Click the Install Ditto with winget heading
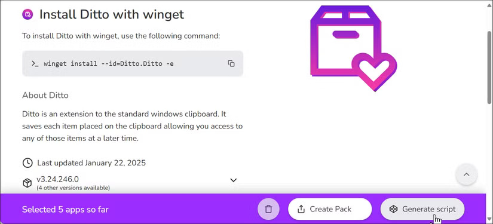493x224 pixels. click(x=111, y=14)
